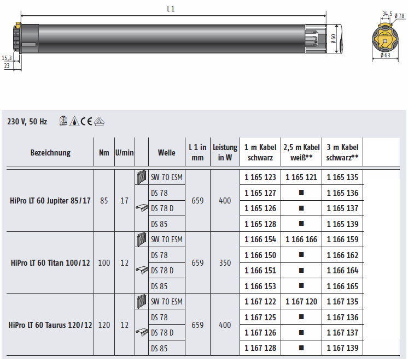Select HiPro LT 60 Jupiter 85/17 row
Viewport: 408px width, 359px height.
(x=50, y=200)
